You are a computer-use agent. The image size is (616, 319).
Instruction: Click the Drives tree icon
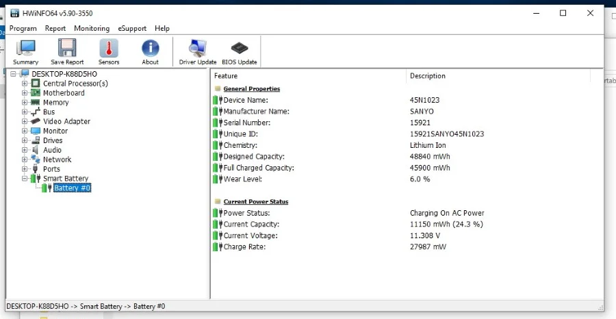[x=36, y=140]
